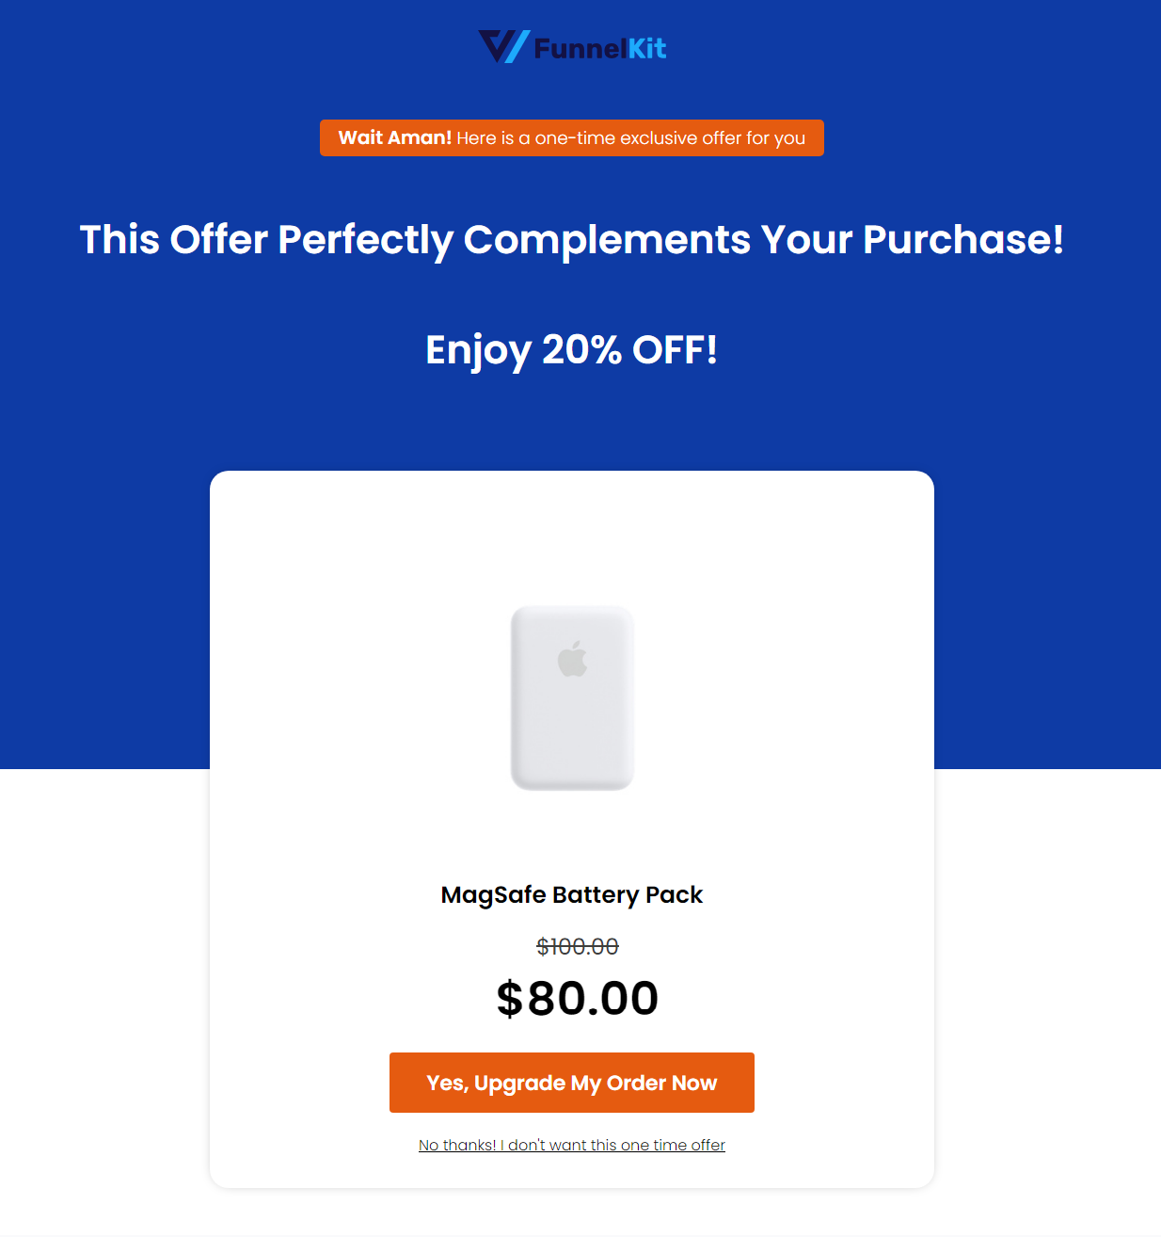Screen dimensions: 1161x1237
Task: Click Yes, Upgrade My Order Now
Action: (x=572, y=1083)
